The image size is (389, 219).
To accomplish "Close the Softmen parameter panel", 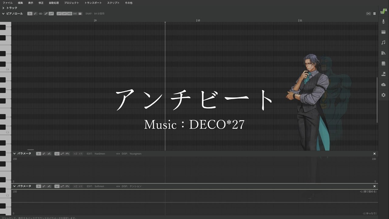I will click(374, 186).
